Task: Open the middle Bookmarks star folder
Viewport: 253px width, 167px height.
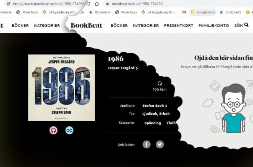Action: [100, 12]
